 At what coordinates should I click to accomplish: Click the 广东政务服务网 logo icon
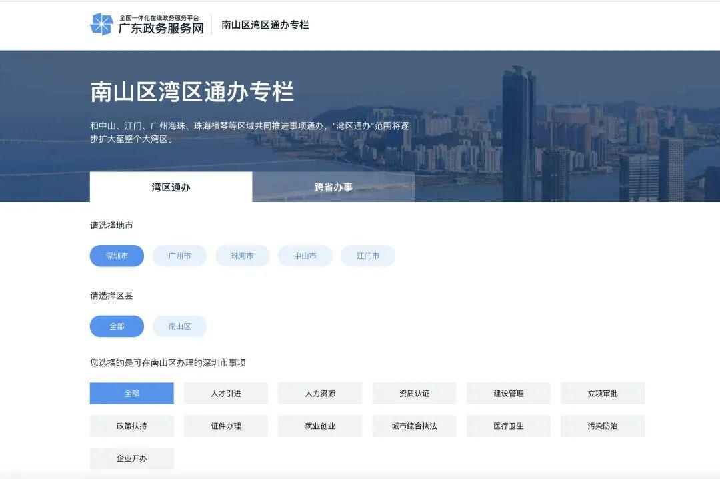click(x=102, y=24)
